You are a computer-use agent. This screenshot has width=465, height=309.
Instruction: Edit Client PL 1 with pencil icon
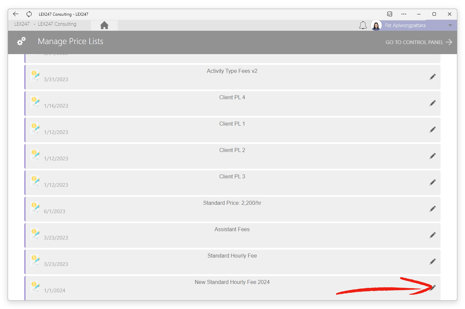(433, 130)
